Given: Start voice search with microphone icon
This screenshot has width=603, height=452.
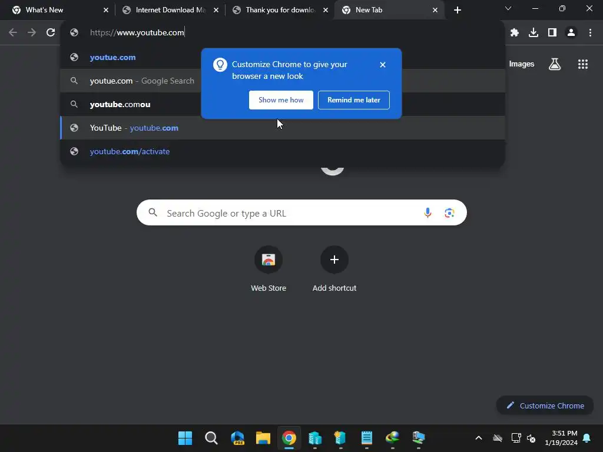Looking at the screenshot, I should coord(428,212).
